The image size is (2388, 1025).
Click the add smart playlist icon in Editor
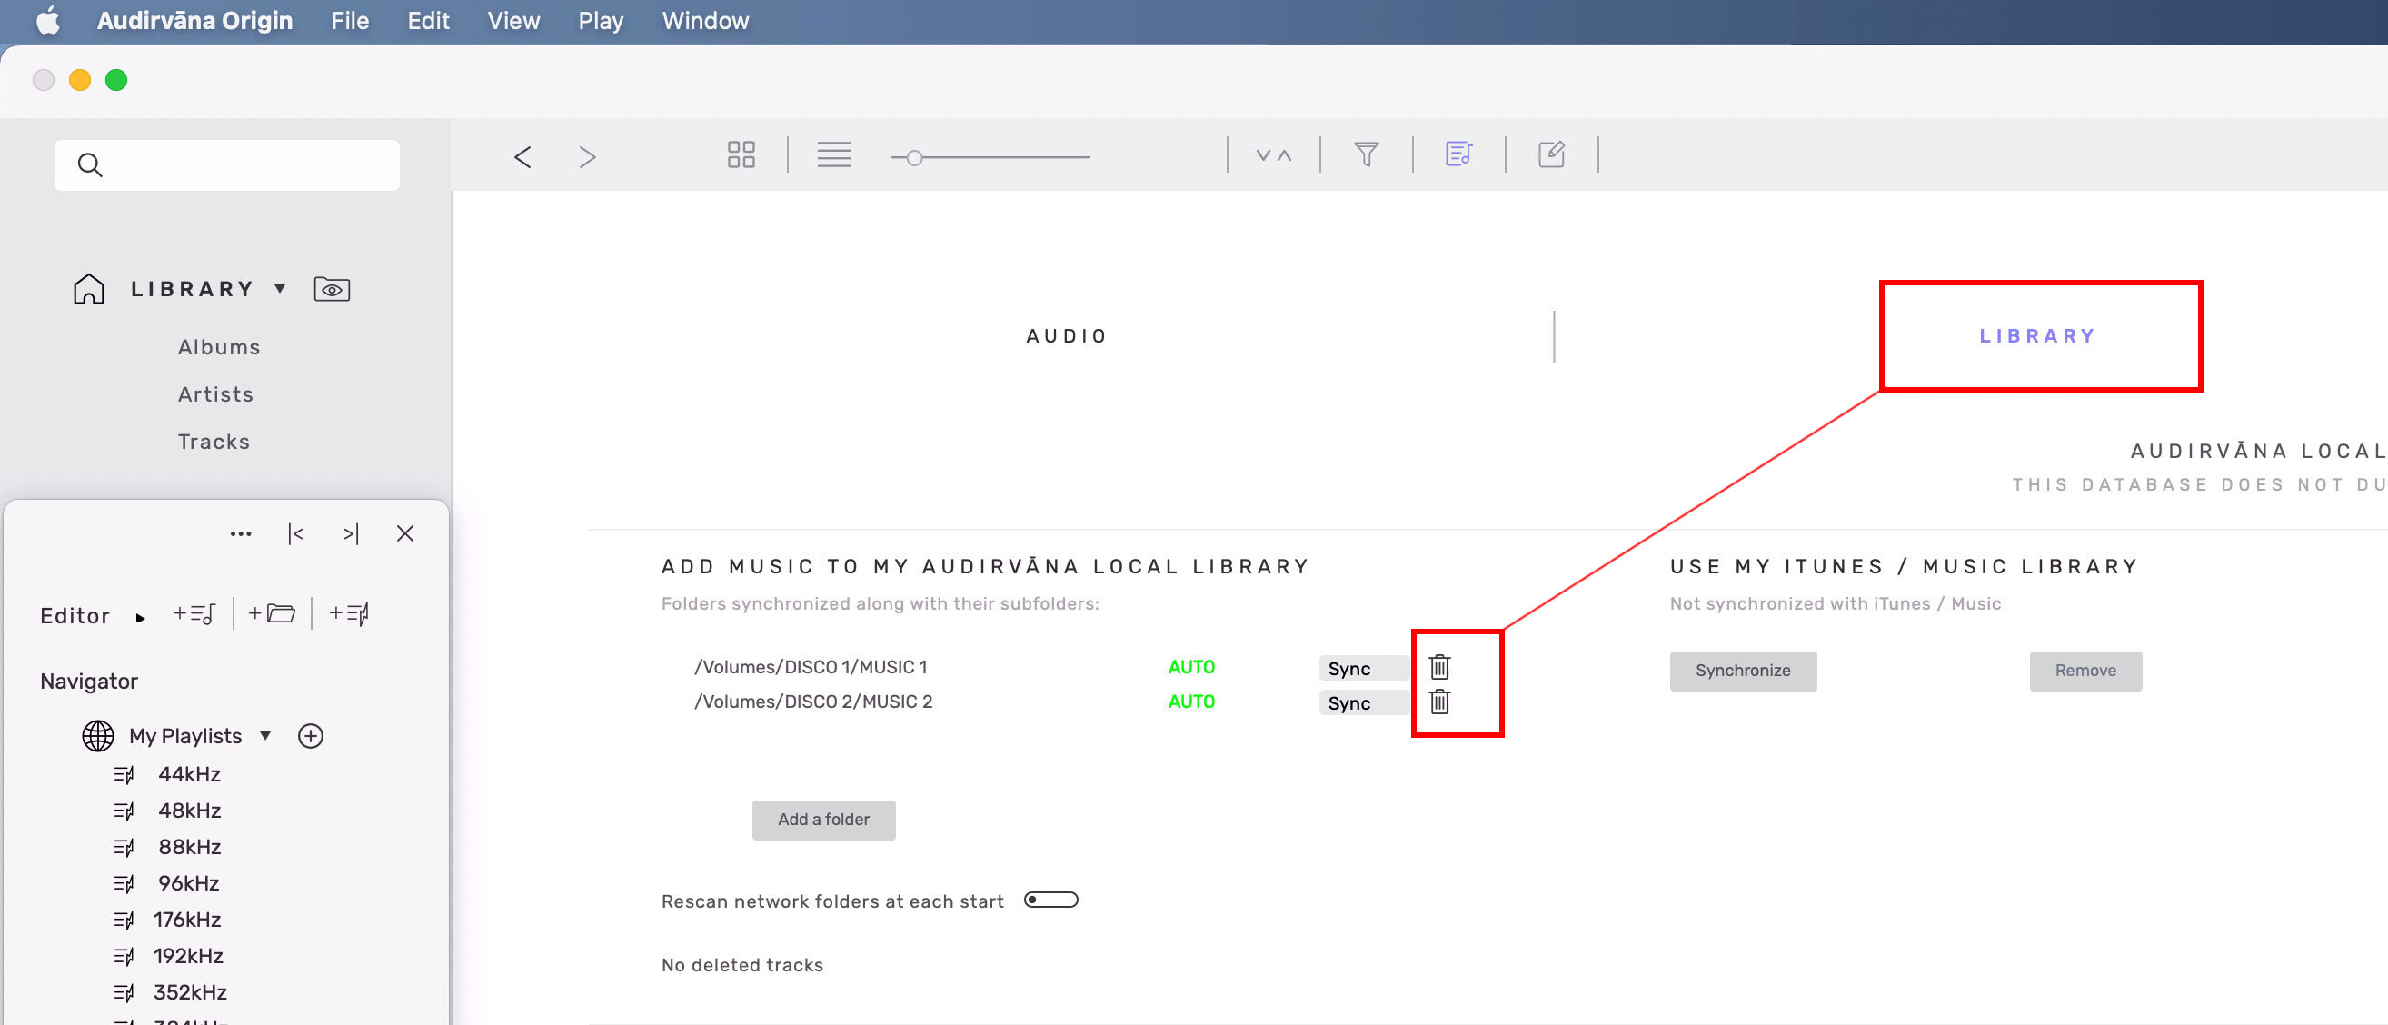pos(349,613)
